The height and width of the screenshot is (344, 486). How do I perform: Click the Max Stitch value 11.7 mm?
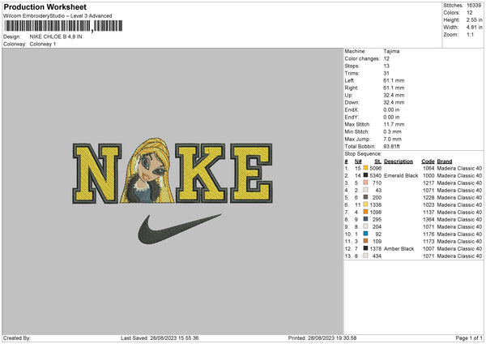[x=394, y=124]
